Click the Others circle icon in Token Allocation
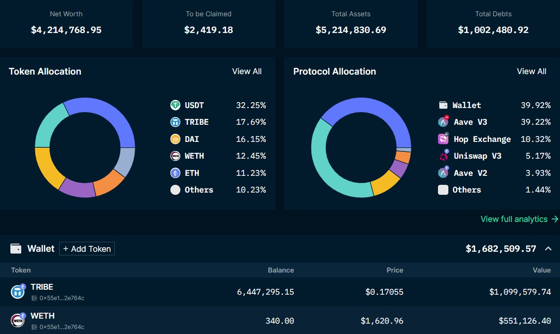 point(175,190)
